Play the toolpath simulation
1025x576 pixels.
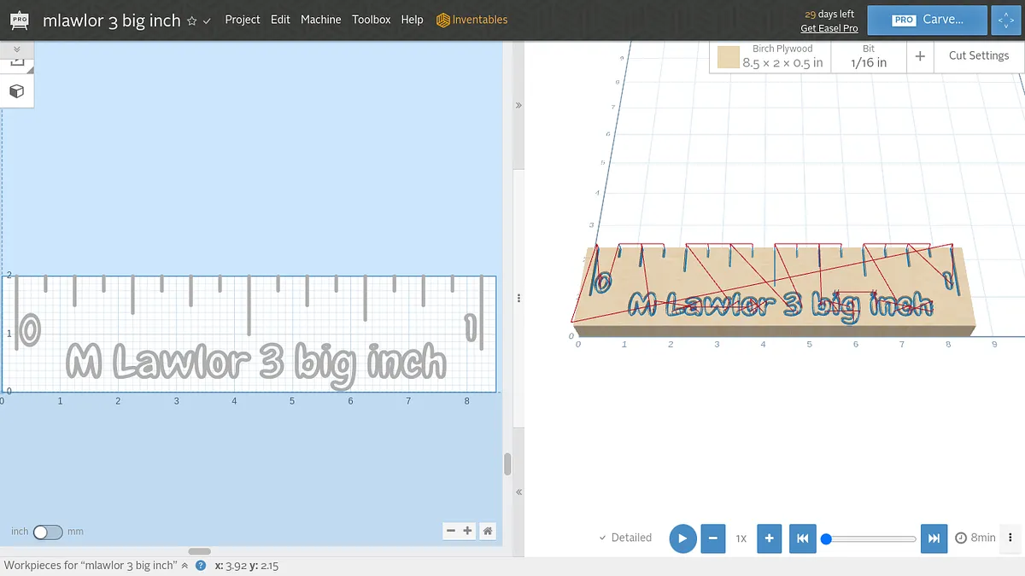[682, 538]
